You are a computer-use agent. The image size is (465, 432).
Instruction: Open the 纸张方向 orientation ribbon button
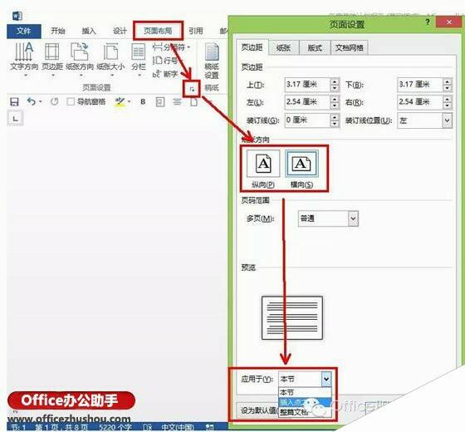(x=80, y=59)
